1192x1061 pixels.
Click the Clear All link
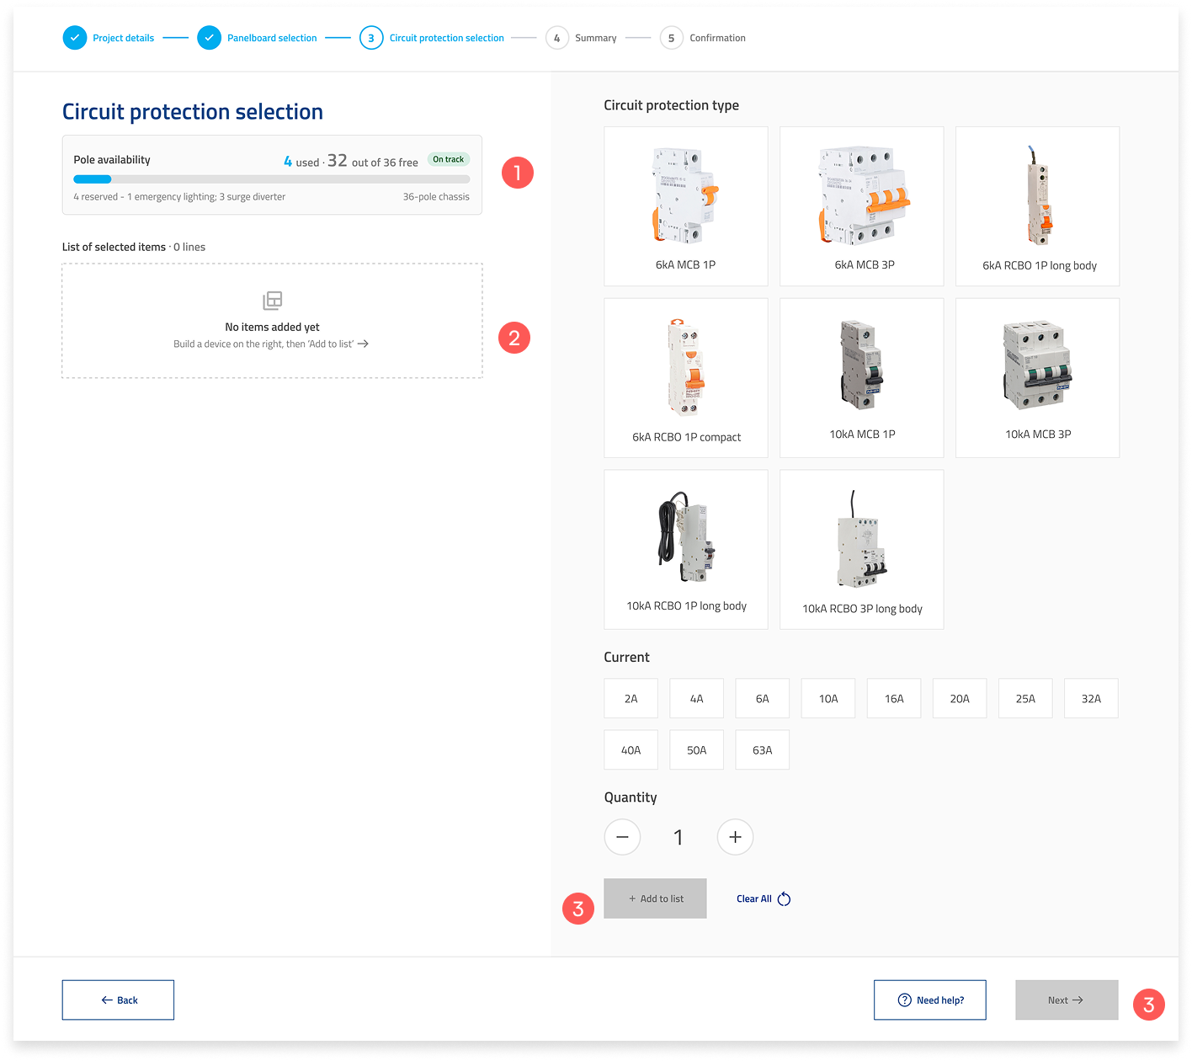[x=754, y=898]
